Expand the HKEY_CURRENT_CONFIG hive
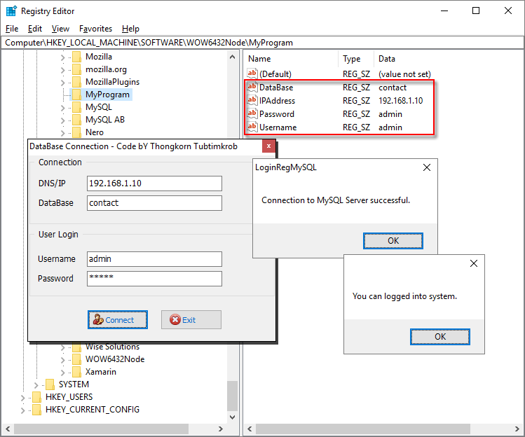Screen dimensions: 525x437 click(x=24, y=410)
